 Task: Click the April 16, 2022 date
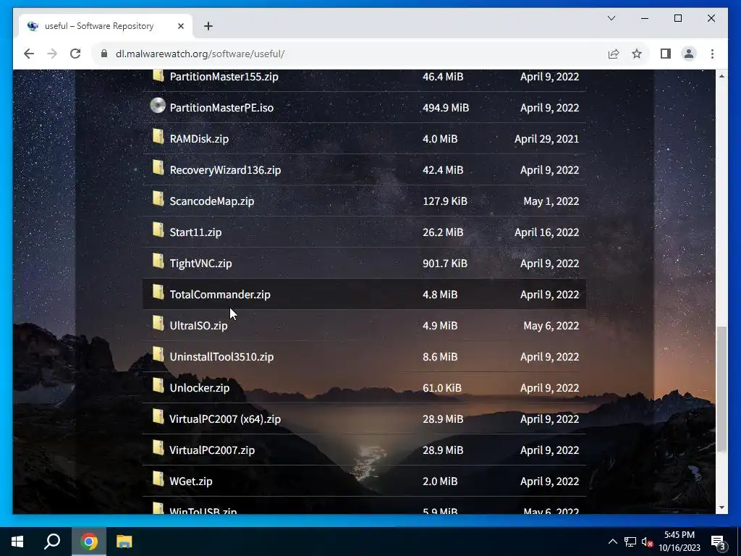pos(546,232)
